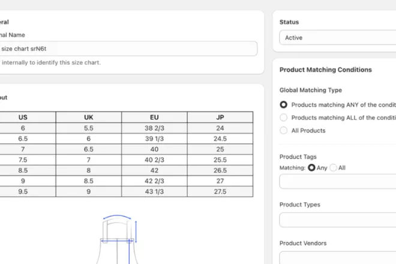Click the US column header cell

23,118
